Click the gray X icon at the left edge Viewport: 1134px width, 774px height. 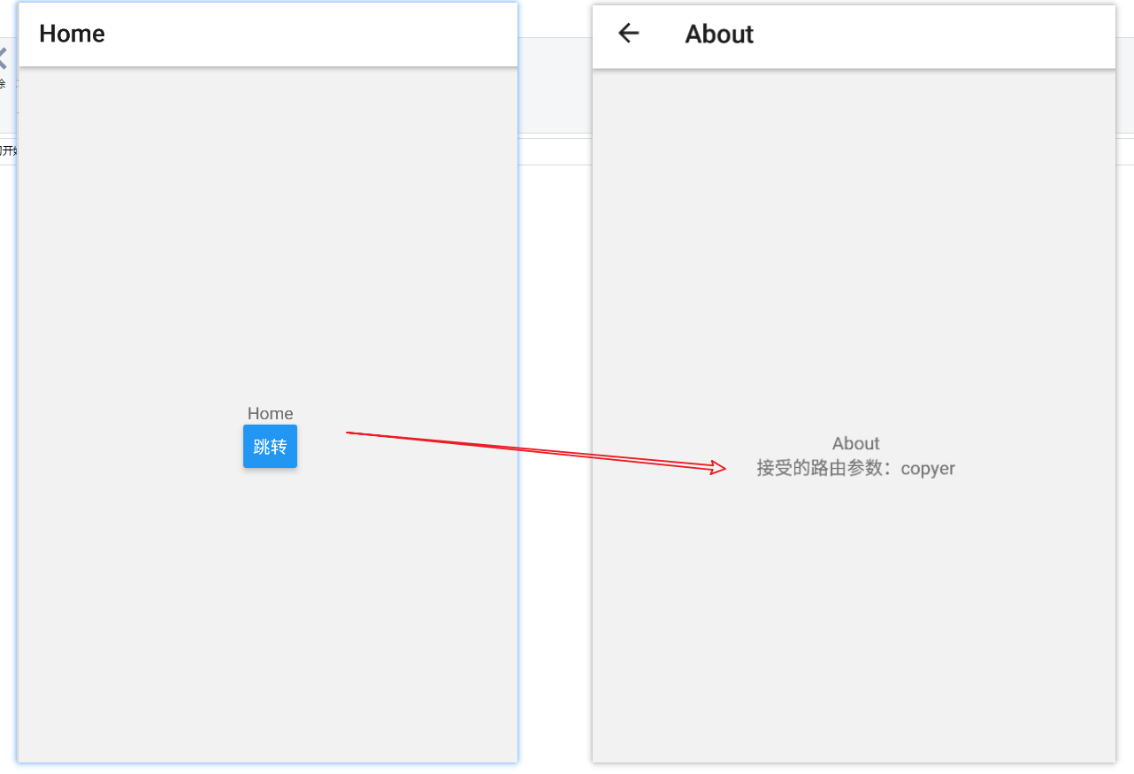(x=4, y=57)
